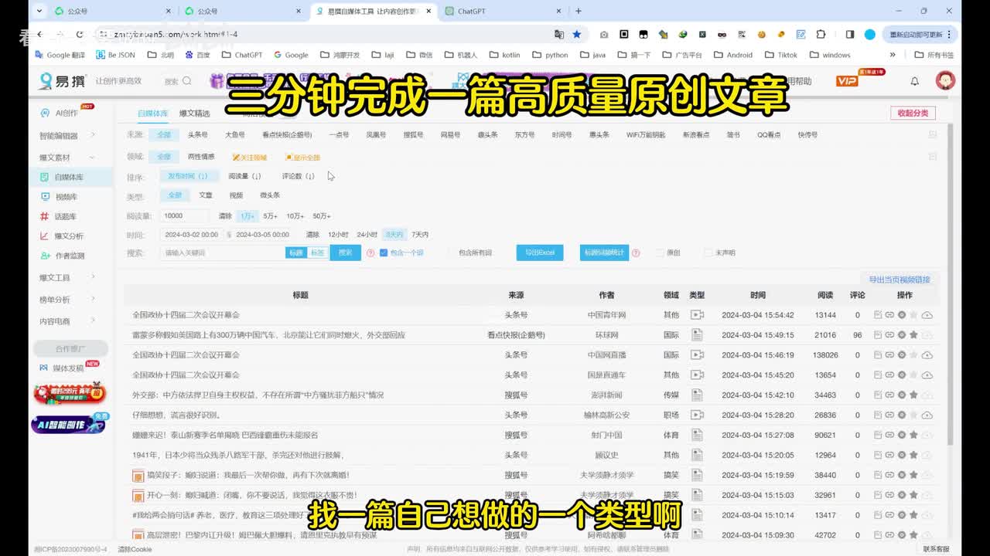This screenshot has width=990, height=556.
Task: Uncheck the 包含一个词 checkbox
Action: tap(384, 253)
